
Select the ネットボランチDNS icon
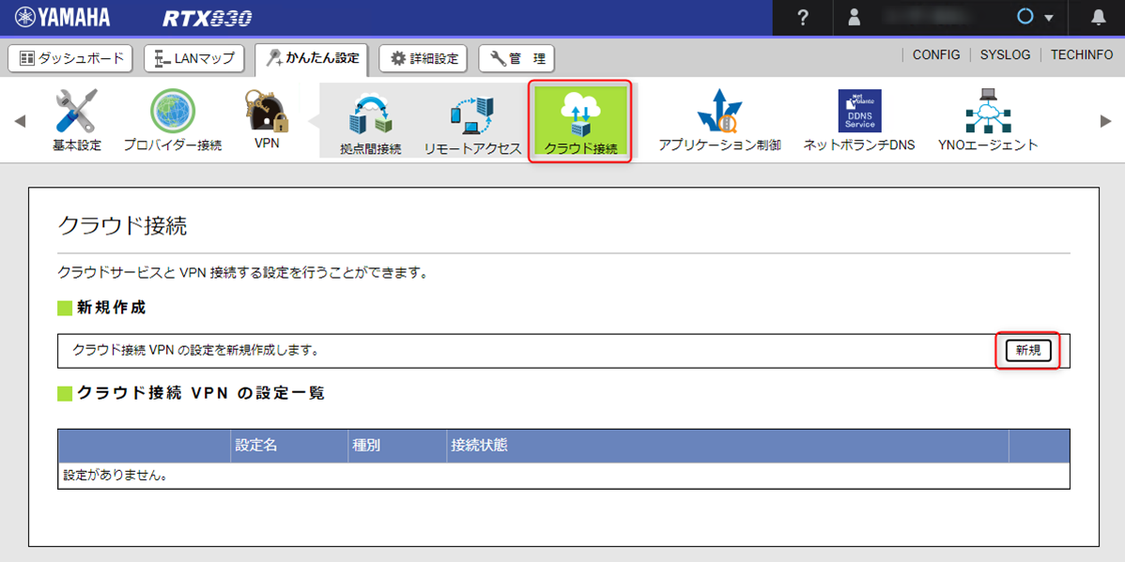859,113
